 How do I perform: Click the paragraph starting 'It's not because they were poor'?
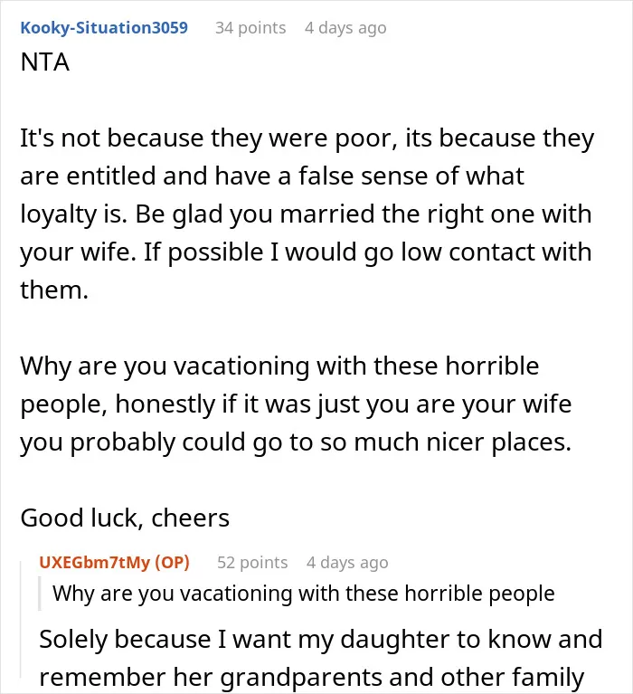[x=307, y=214]
